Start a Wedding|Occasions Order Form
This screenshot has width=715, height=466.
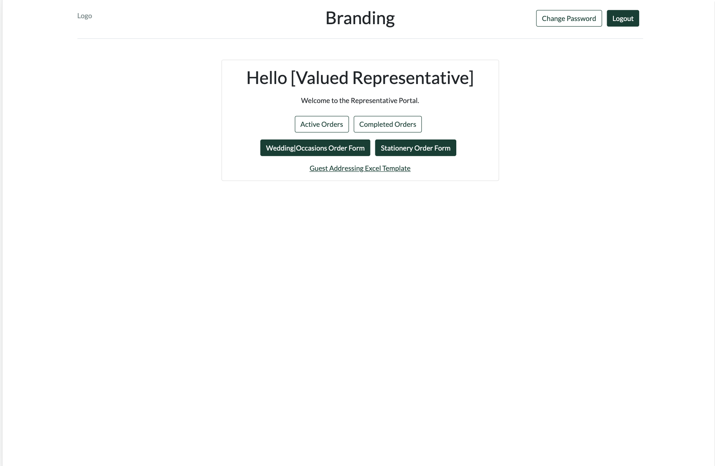315,148
